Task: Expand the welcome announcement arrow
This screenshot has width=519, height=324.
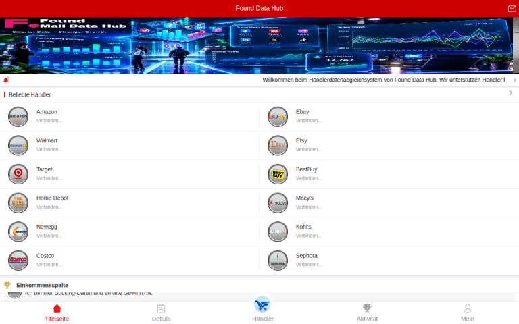Action: click(x=515, y=80)
